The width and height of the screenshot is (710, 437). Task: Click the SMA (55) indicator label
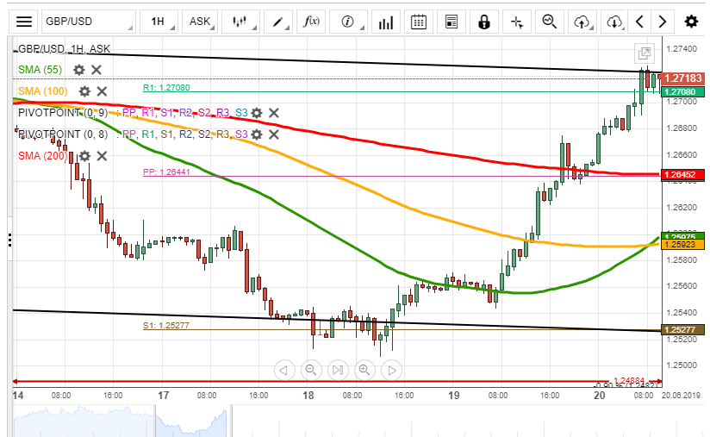[40, 70]
